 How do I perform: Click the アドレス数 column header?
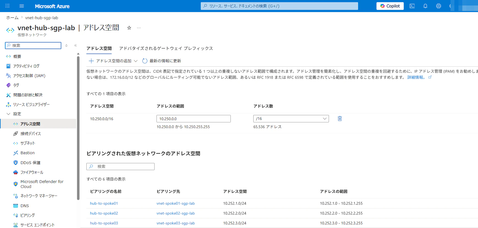[263, 106]
